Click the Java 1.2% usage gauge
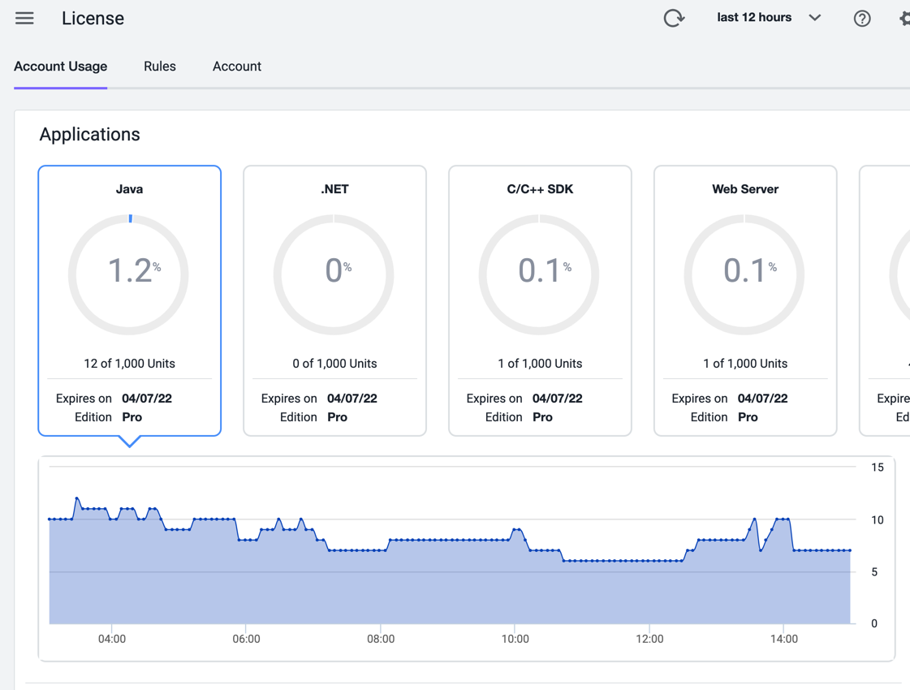Viewport: 910px width, 690px height. pyautogui.click(x=128, y=274)
